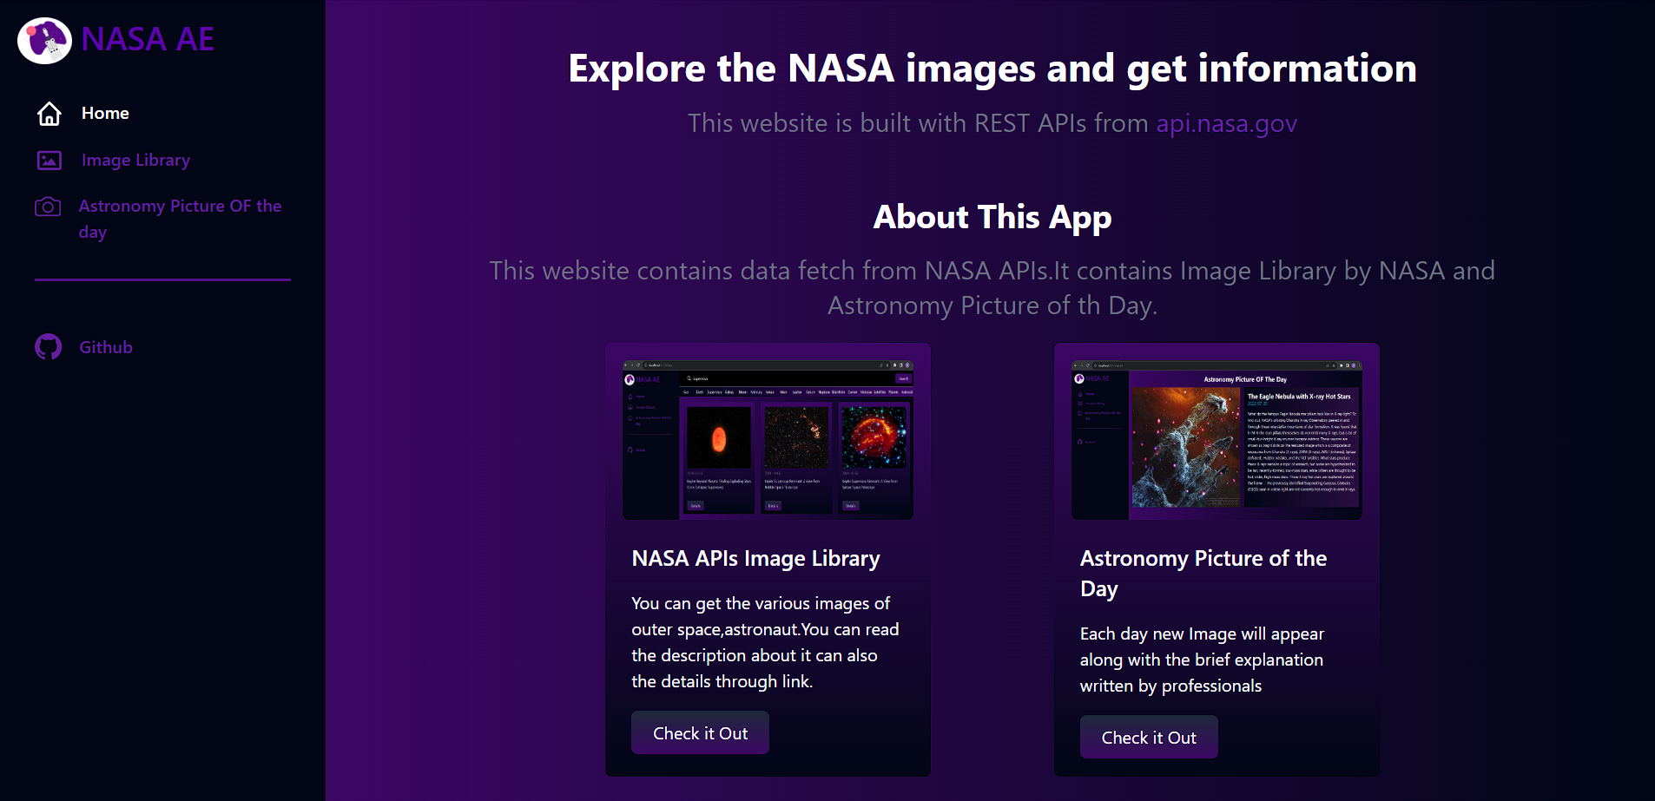Screen dimensions: 1655x801
Task: Click the house icon beside Home
Action: coord(49,114)
